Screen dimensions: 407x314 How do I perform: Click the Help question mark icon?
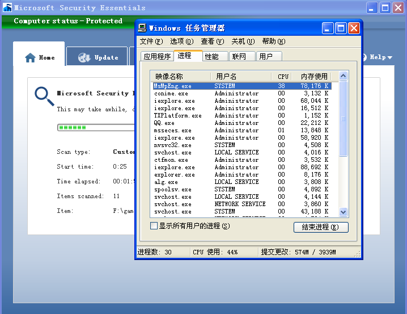[364, 57]
